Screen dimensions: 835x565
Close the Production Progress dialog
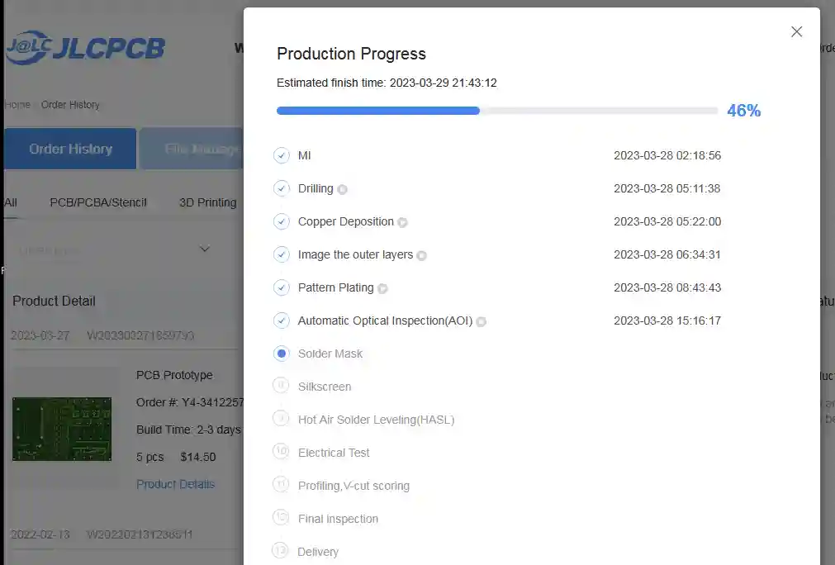click(x=796, y=31)
